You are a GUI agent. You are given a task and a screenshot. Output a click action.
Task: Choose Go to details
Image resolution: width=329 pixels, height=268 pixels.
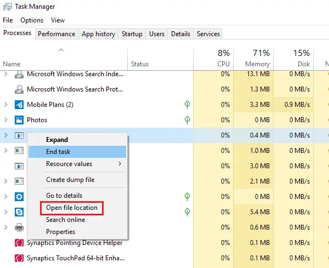tap(77, 196)
